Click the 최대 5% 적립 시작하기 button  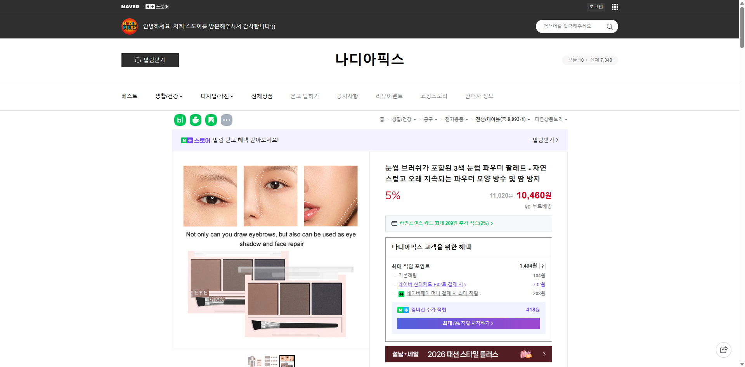pyautogui.click(x=468, y=323)
